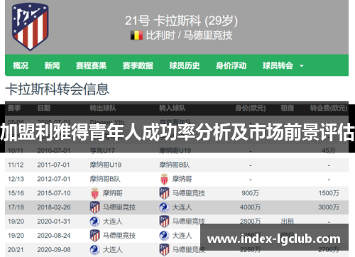Click the Belgium flag next to 比利时

point(136,35)
